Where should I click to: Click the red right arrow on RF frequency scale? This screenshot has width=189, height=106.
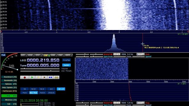188,32
